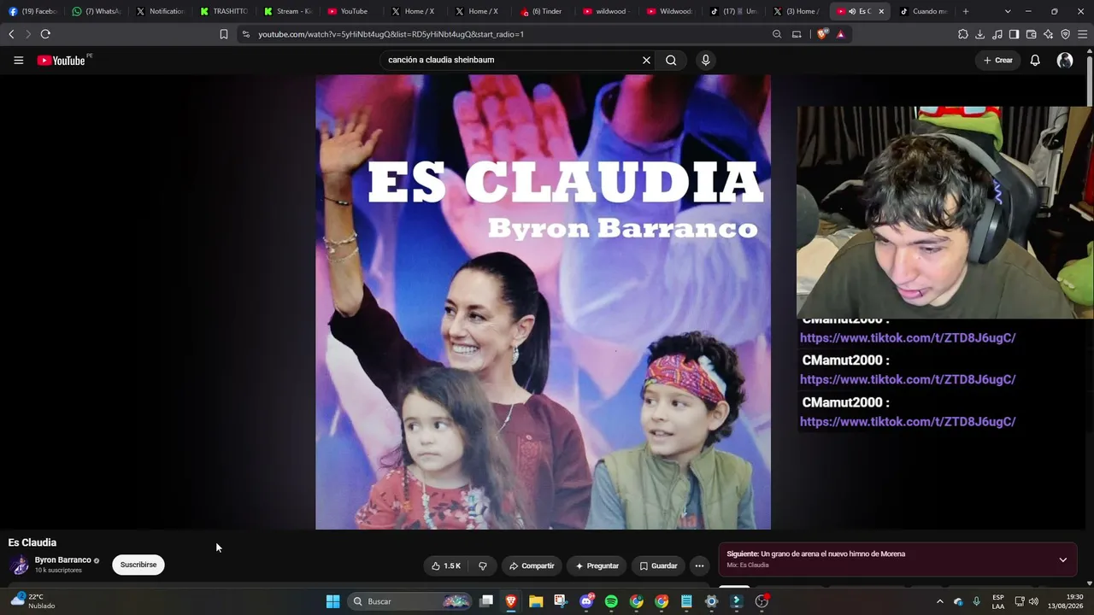Image resolution: width=1094 pixels, height=615 pixels.
Task: Open the Byron Barranco channel name link
Action: point(62,559)
